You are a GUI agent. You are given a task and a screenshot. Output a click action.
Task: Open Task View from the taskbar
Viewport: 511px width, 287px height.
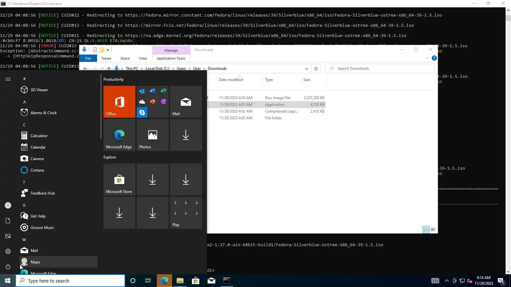click(148, 281)
